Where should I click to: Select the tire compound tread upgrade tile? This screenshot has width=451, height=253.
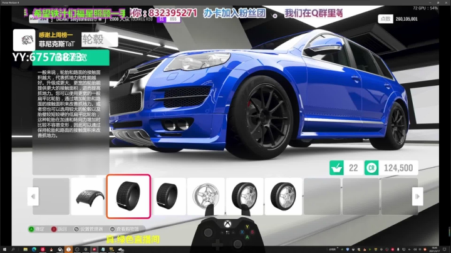[x=88, y=197]
